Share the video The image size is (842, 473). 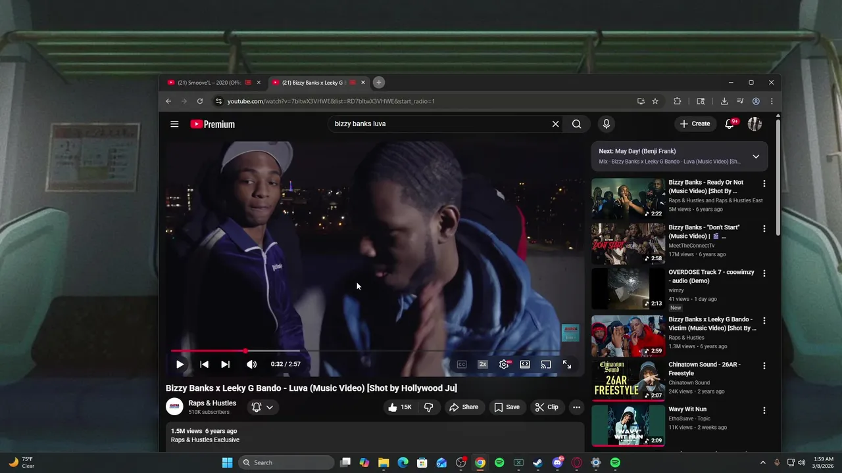464,407
